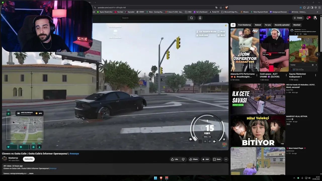Open the Kick bookmark Yayıncı Paneli

pos(104,12)
